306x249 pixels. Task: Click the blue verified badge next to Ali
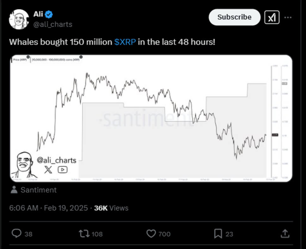click(50, 14)
